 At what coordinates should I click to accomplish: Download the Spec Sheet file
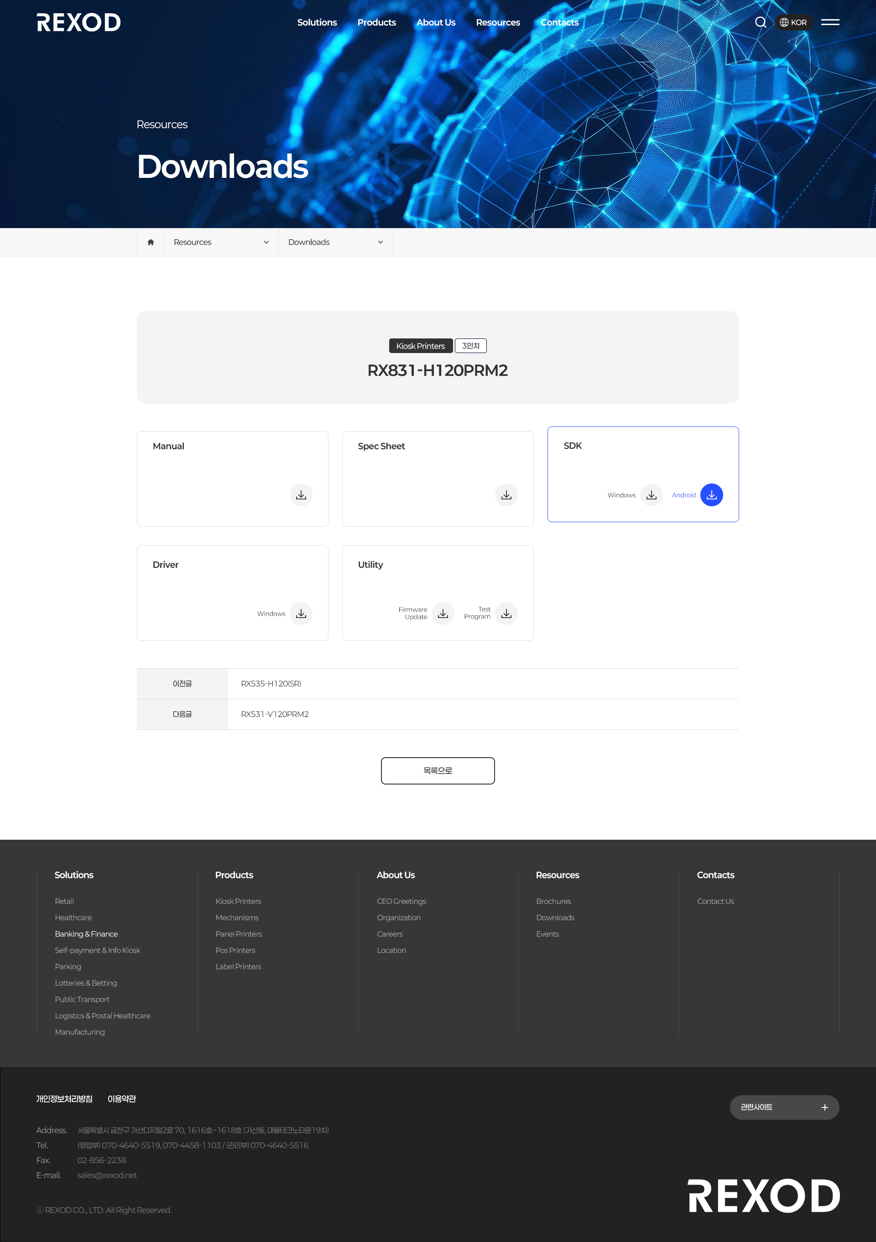coord(506,495)
